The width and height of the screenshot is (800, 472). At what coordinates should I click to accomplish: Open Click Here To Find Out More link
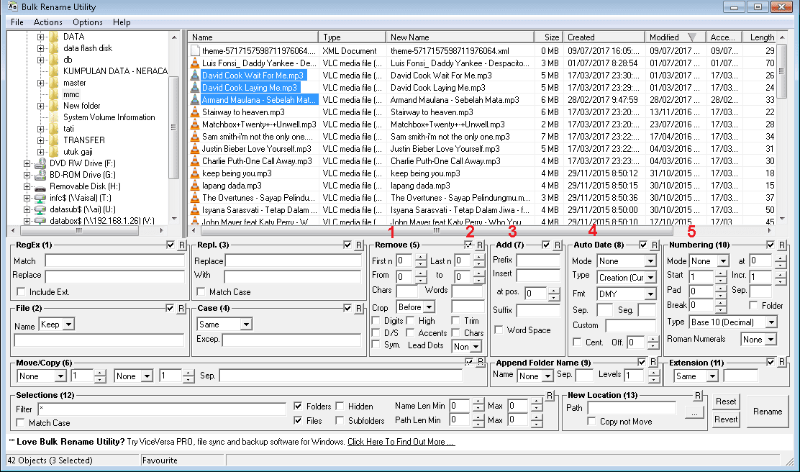coord(401,442)
